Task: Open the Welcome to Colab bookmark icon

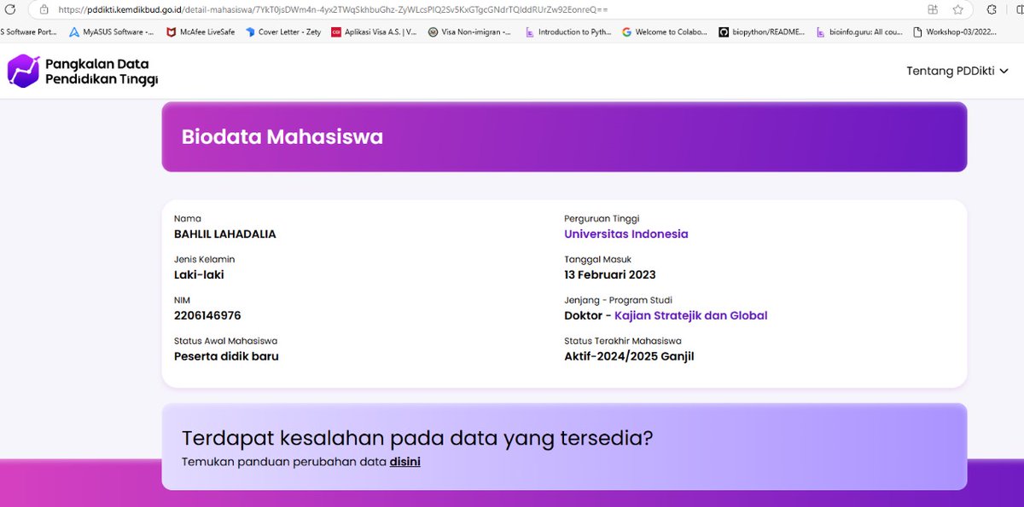Action: 626,32
